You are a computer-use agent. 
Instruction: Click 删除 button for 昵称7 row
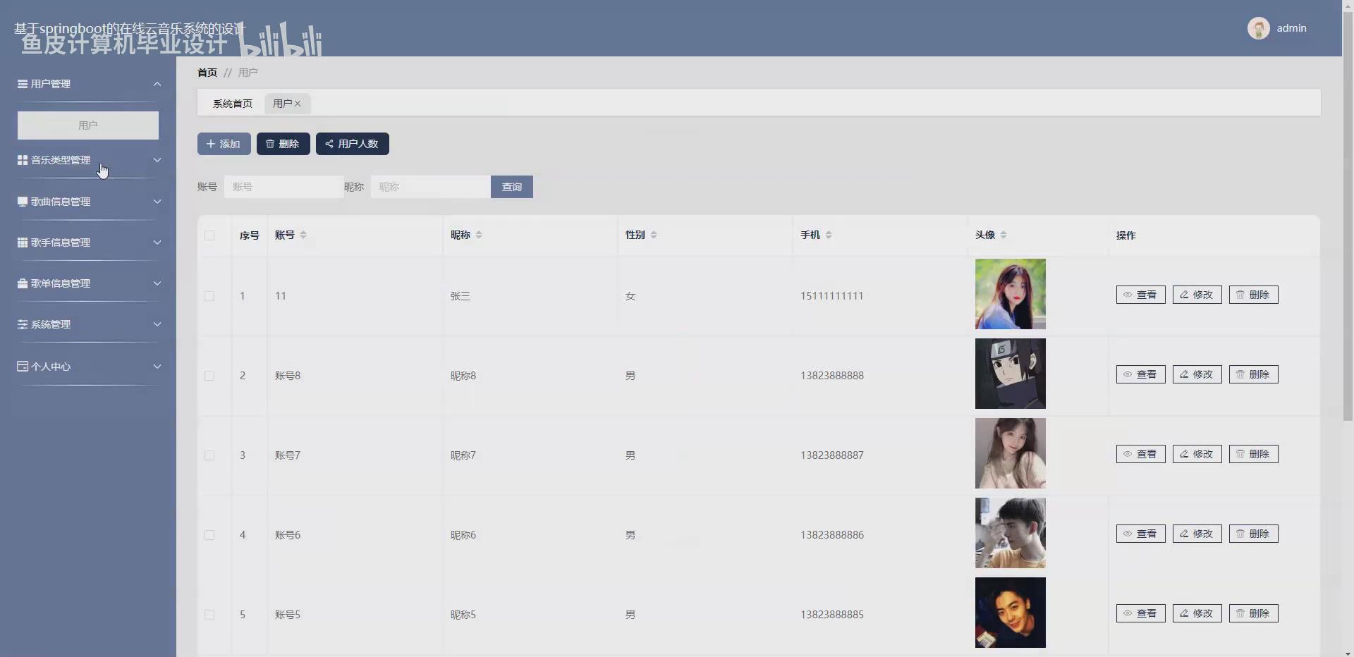[x=1254, y=454]
